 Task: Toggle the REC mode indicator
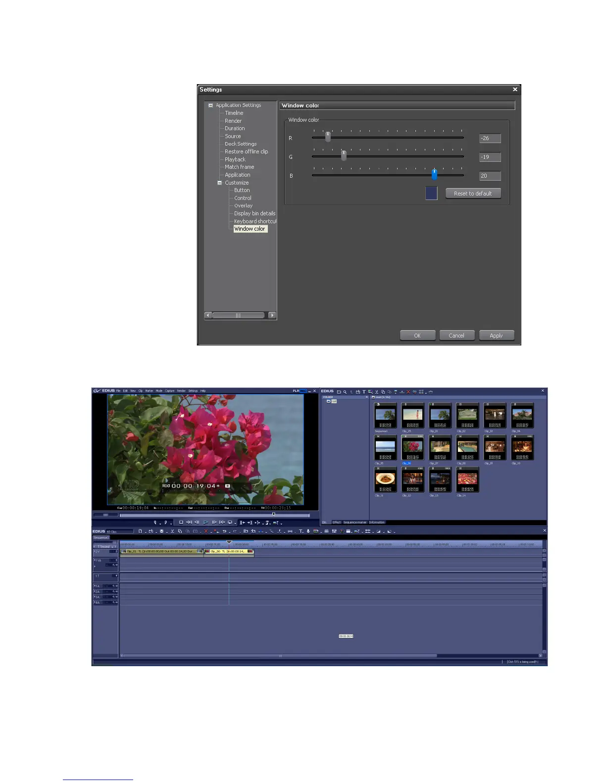click(x=303, y=391)
